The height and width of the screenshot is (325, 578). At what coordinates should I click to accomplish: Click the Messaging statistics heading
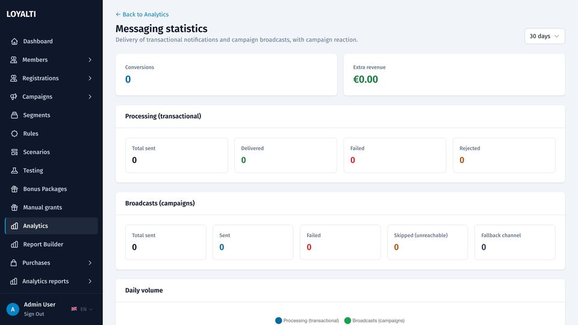click(x=161, y=28)
